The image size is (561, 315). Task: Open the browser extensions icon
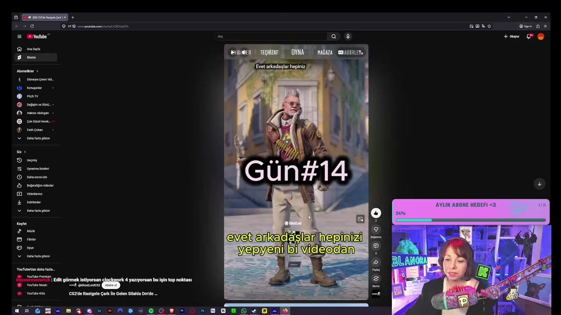click(x=538, y=26)
